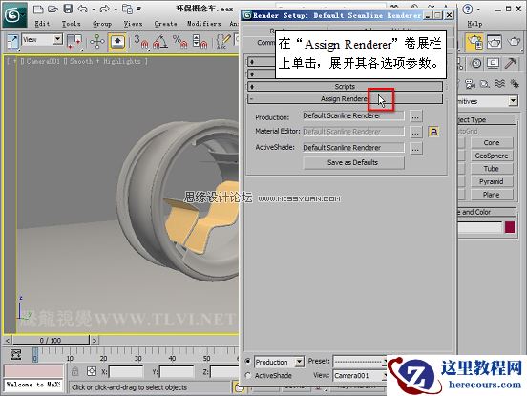Select the scale tool icon in main toolbar
The width and height of the screenshot is (527, 396).
click(12, 42)
